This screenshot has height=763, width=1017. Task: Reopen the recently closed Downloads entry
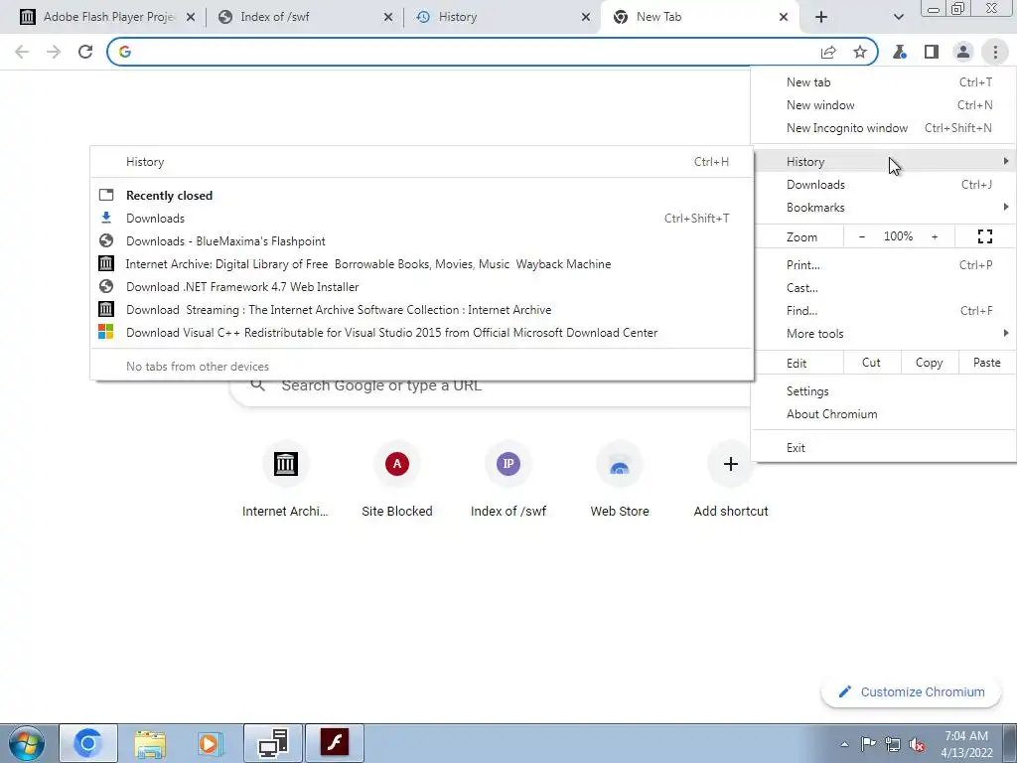tap(421, 219)
